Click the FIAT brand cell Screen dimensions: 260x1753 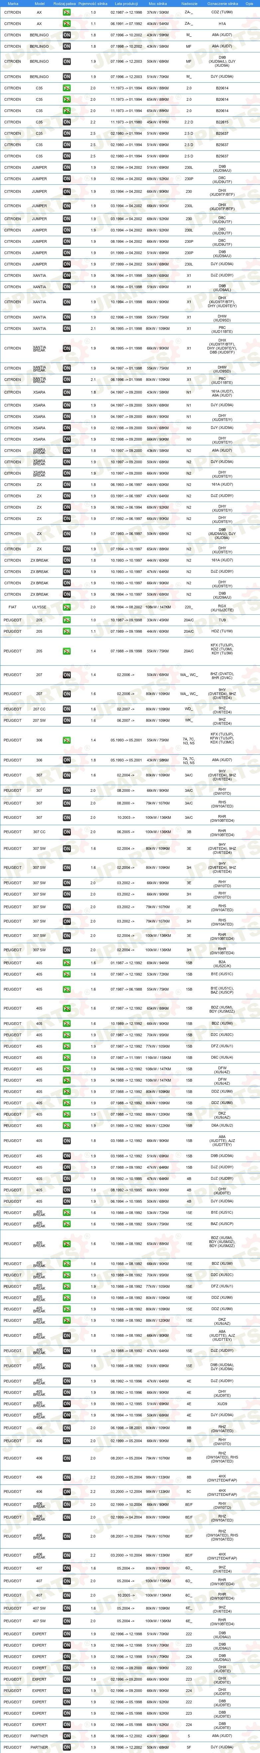point(13,607)
